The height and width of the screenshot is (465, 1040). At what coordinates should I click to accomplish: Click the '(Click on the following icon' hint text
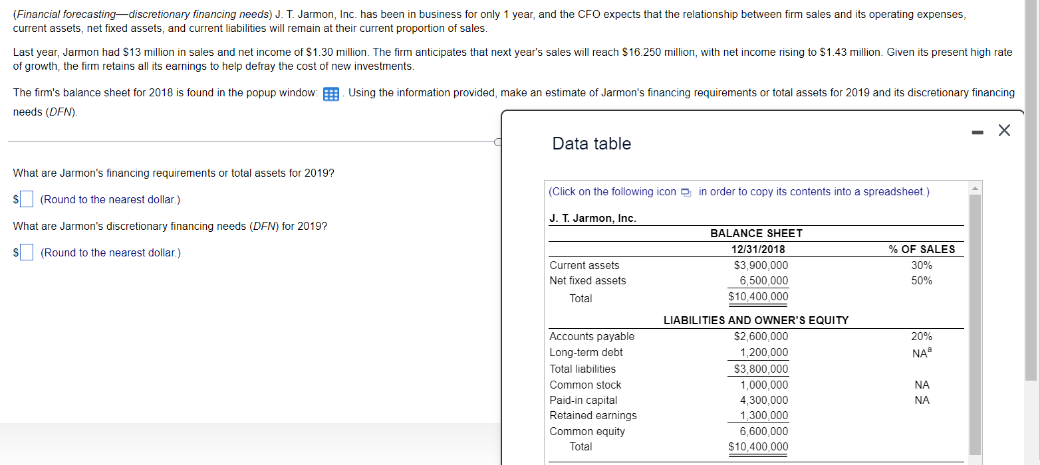(x=612, y=191)
